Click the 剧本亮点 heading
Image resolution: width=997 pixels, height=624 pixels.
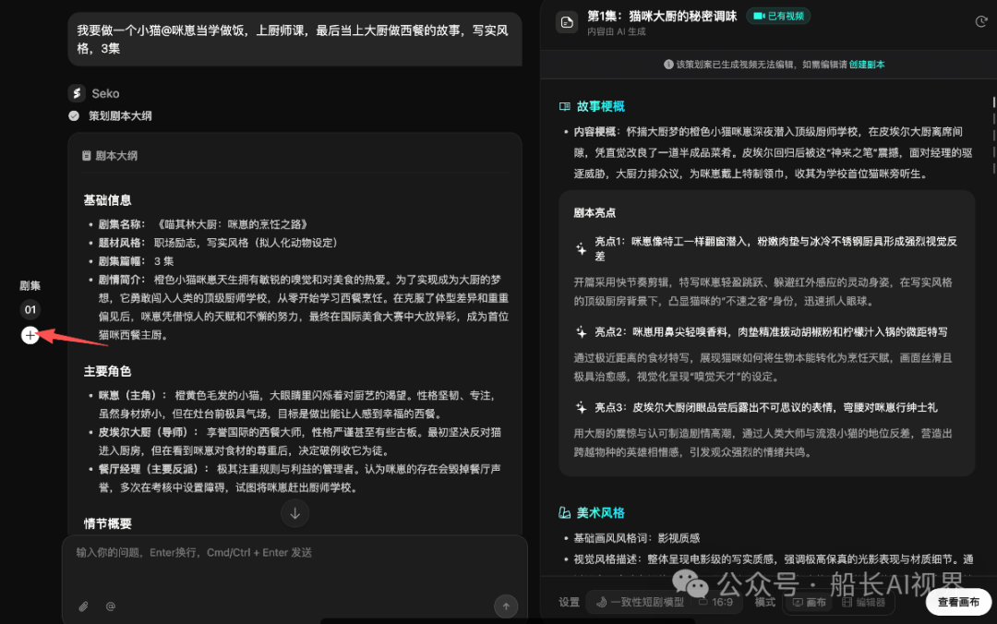coord(595,212)
